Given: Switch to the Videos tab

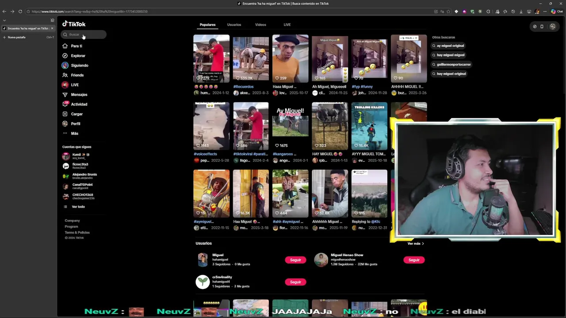Looking at the screenshot, I should 260,25.
